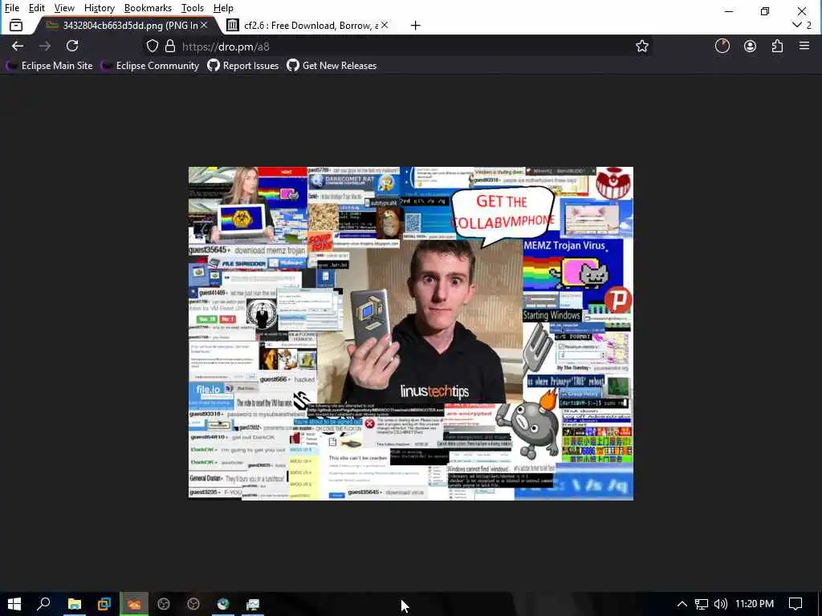Open a new browser tab
The image size is (822, 616).
(x=415, y=25)
